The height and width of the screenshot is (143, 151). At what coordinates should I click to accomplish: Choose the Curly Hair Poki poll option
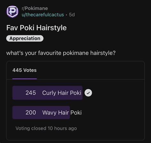(x=47, y=93)
